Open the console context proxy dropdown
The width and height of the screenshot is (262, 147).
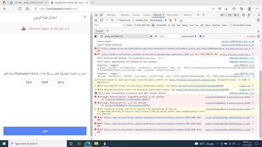129,36
